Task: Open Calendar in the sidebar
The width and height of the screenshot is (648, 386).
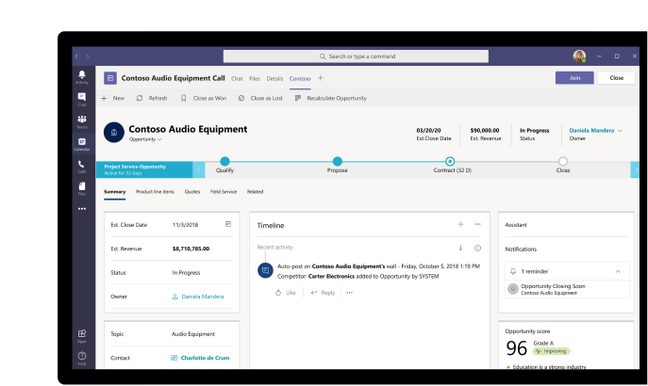Action: (82, 144)
